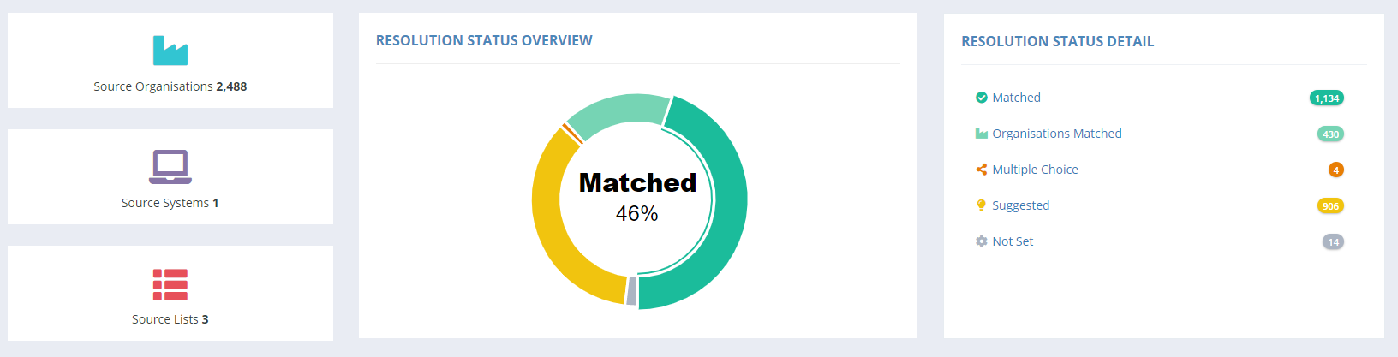The width and height of the screenshot is (1398, 357).
Task: Click the 906 Suggested count badge
Action: [x=1329, y=206]
